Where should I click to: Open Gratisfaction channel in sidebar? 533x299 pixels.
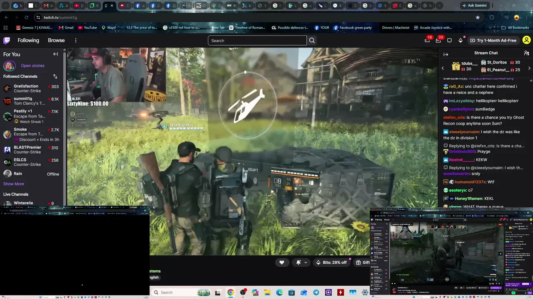click(31, 89)
